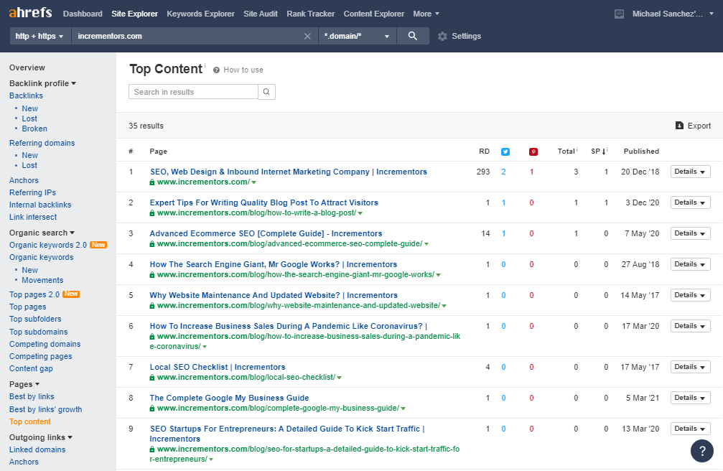
Task: Collapse the Outgoing links section
Action: click(41, 437)
